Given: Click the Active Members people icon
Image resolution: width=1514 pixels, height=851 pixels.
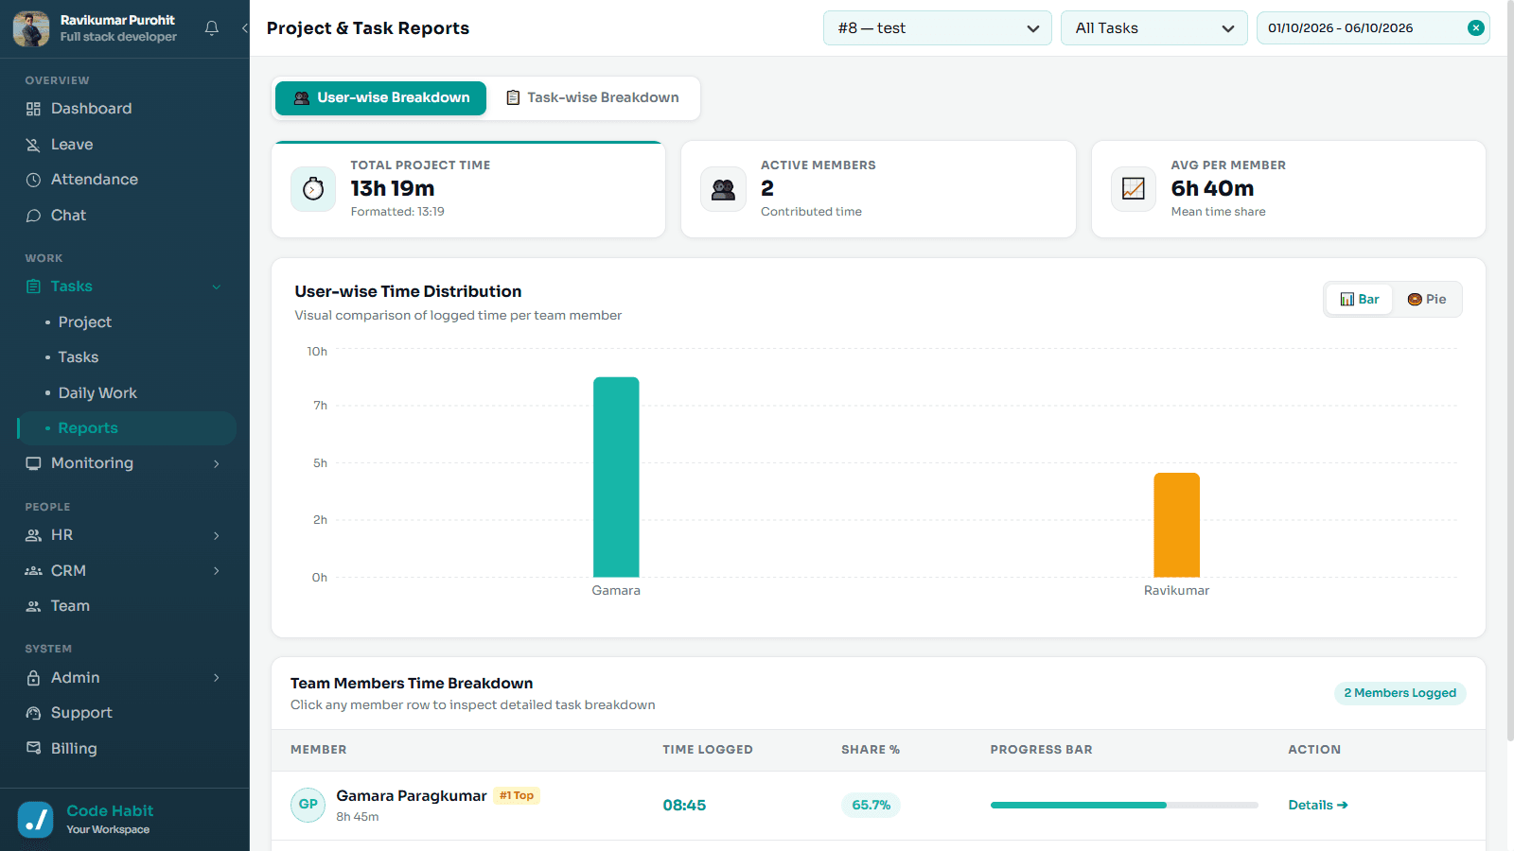Looking at the screenshot, I should tap(724, 189).
